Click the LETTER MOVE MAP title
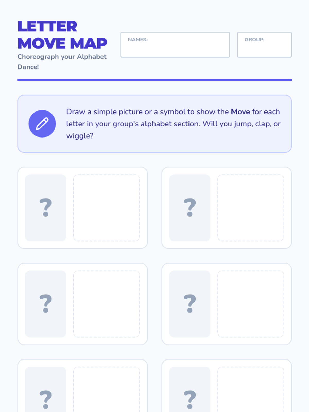The image size is (309, 412). (62, 35)
